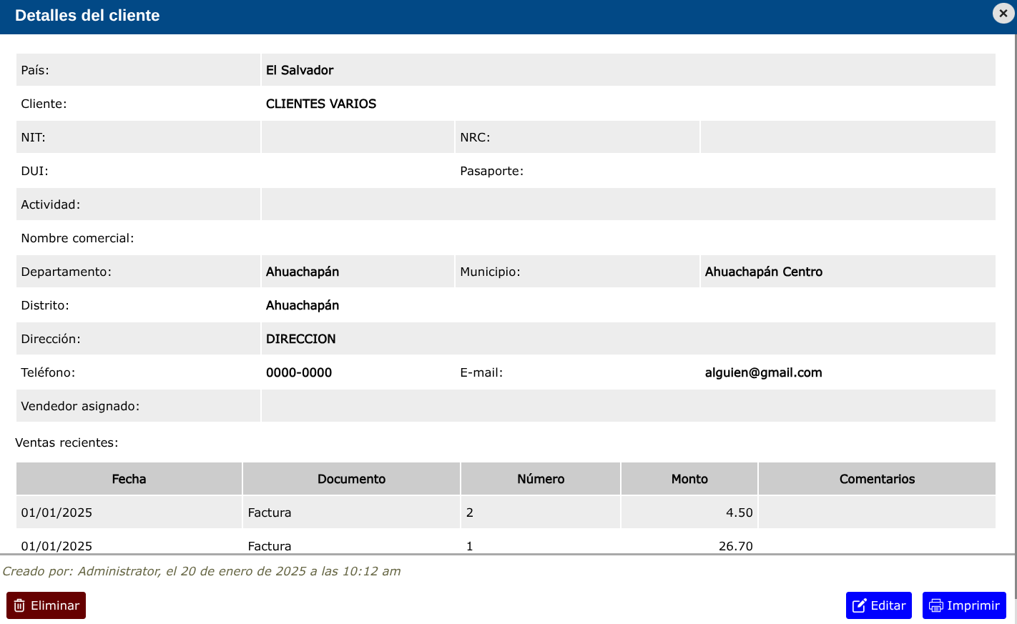Screen dimensions: 1017x624
Task: Click the Número column header
Action: tap(541, 479)
